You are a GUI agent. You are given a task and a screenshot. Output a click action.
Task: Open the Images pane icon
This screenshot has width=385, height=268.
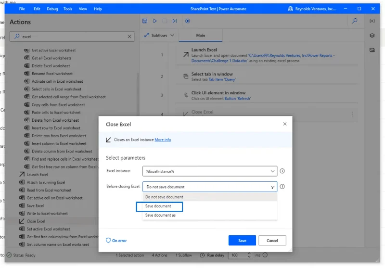click(x=372, y=50)
